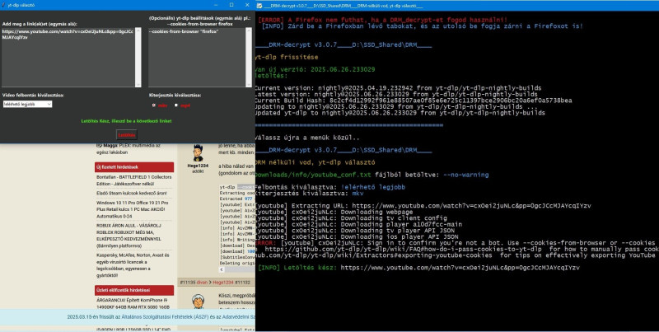Click #11132 reply reference in post header
This screenshot has height=332, width=659.
pyautogui.click(x=242, y=283)
